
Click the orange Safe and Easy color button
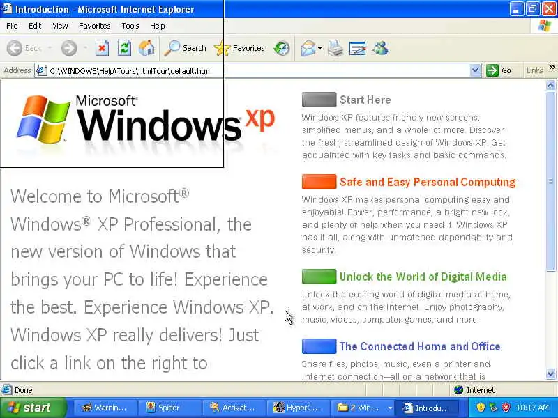pos(319,182)
